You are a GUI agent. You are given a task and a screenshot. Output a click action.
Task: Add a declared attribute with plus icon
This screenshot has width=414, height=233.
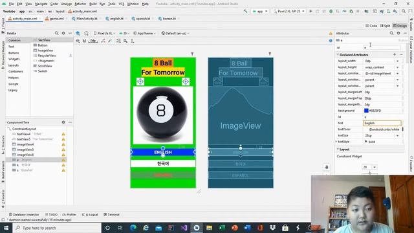(395, 54)
